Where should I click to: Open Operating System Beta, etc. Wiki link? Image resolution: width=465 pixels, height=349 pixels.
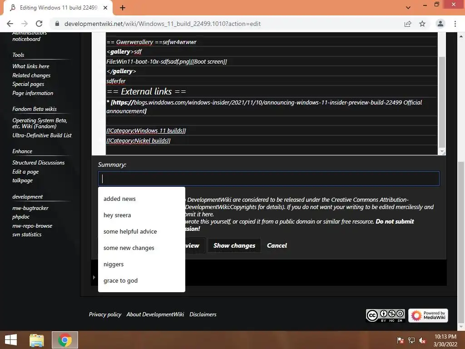40,123
